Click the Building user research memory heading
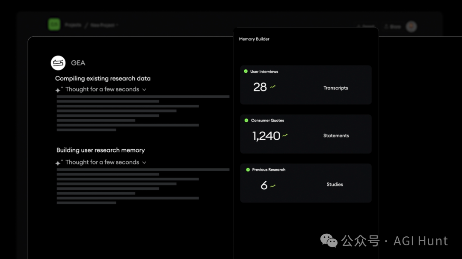 (x=101, y=150)
